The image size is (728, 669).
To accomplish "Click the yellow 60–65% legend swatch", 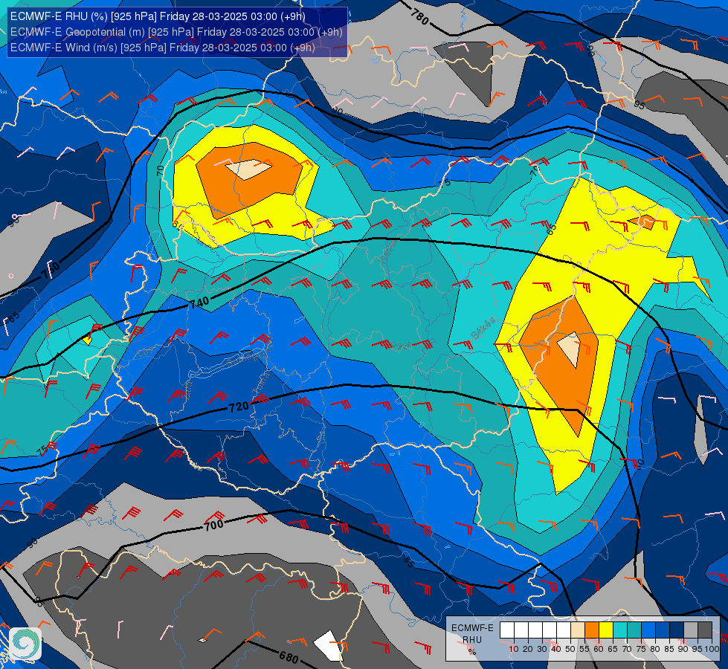I will coord(606,630).
